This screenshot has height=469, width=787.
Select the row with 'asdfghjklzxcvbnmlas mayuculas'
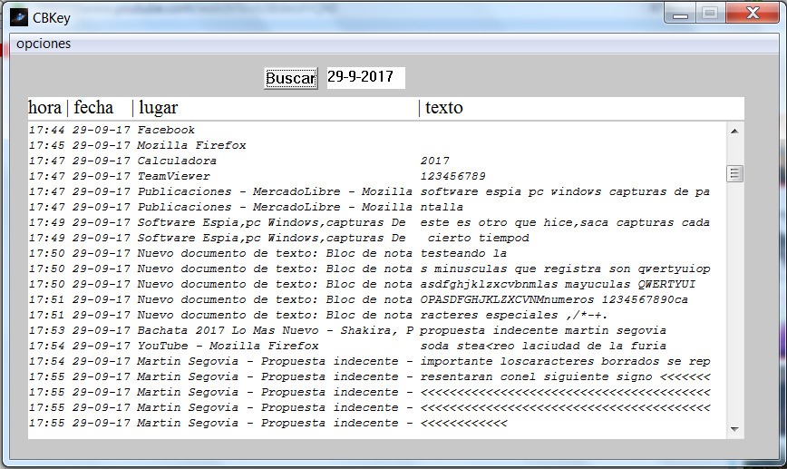[x=377, y=285]
